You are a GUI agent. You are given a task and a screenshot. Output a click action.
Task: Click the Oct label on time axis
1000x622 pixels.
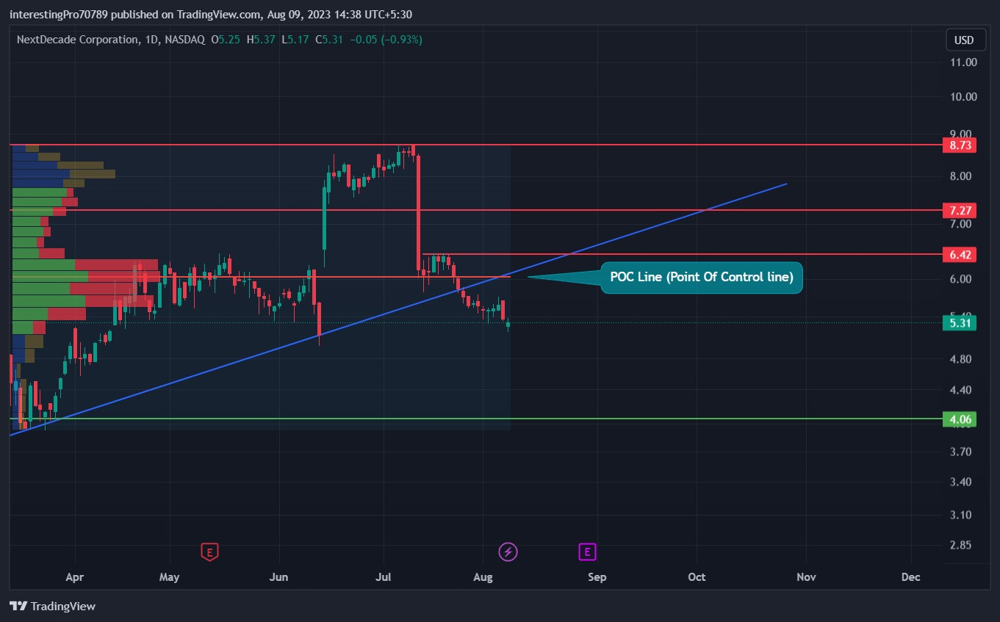pos(697,577)
